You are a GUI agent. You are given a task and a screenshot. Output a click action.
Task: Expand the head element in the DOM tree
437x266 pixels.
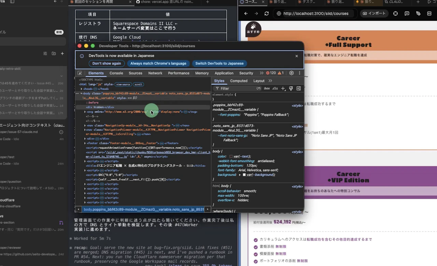coord(81,89)
